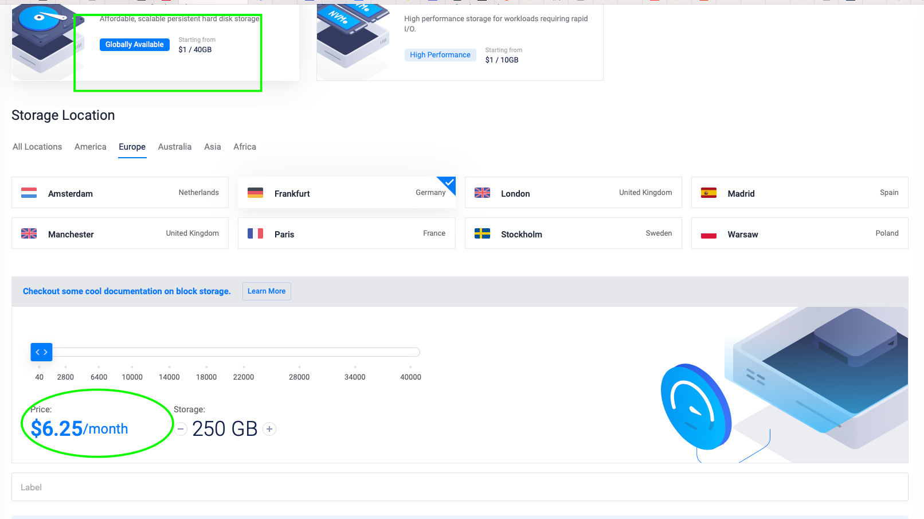
Task: Select the Manchester storage location
Action: click(x=120, y=233)
